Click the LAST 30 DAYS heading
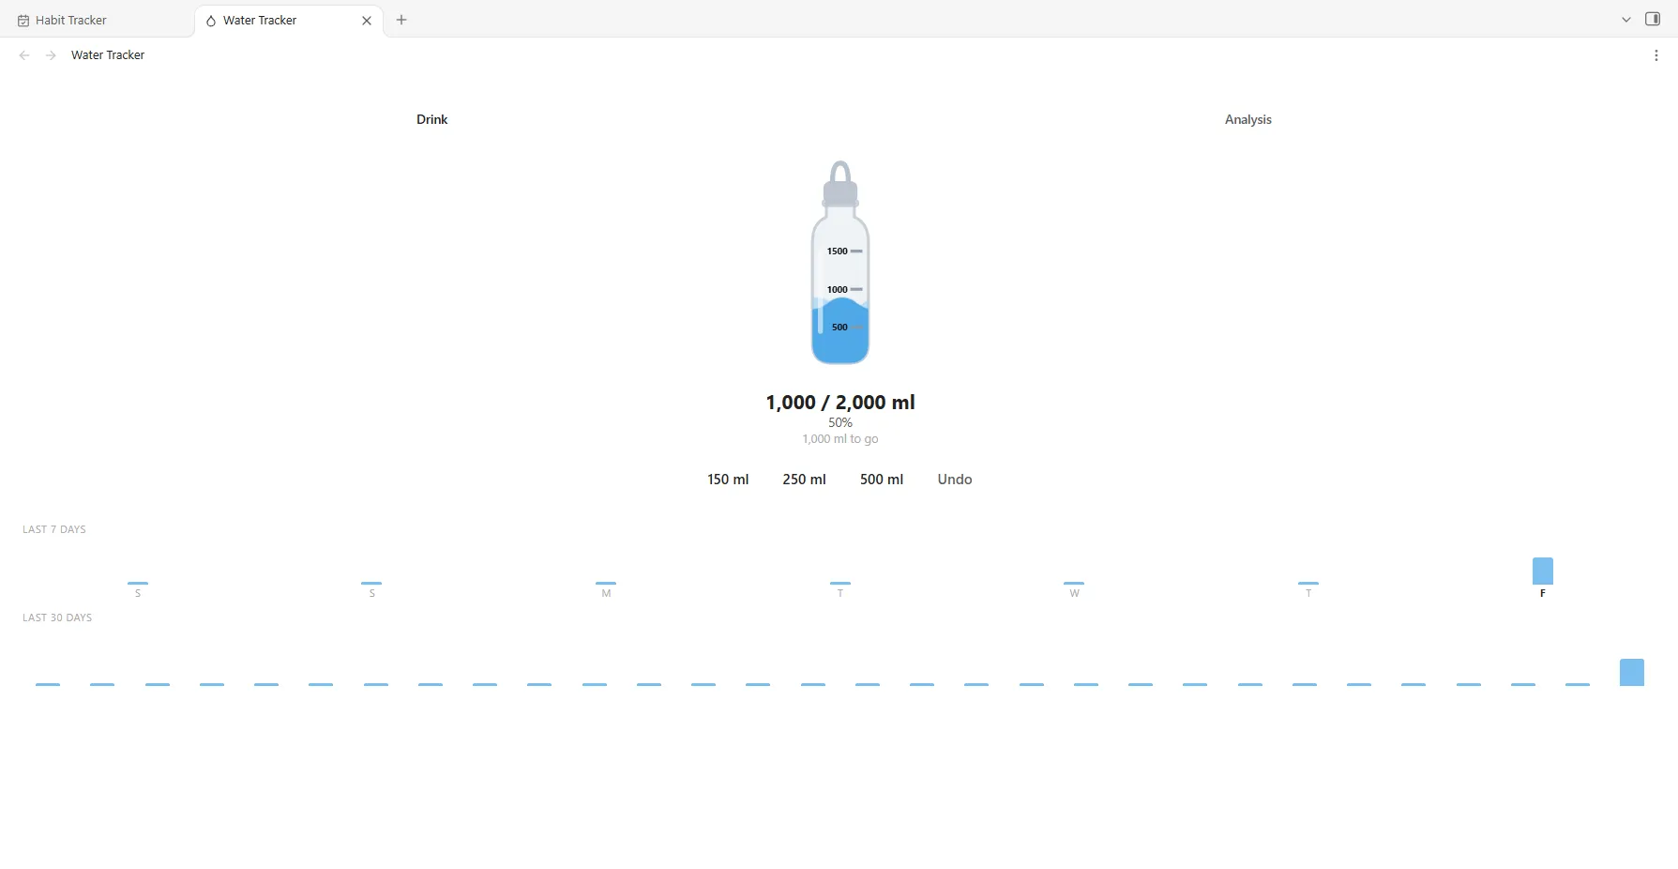 (x=57, y=617)
